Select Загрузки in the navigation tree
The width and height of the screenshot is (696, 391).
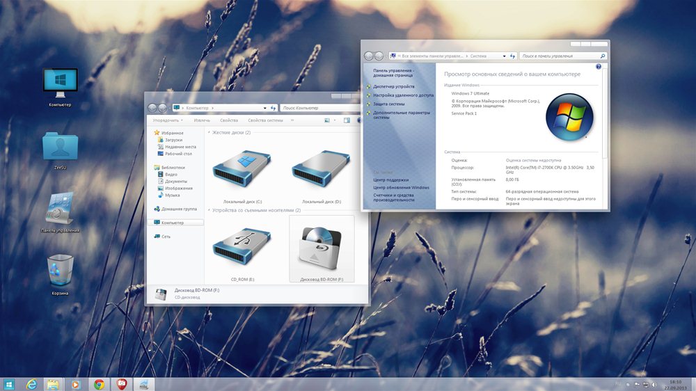point(173,140)
